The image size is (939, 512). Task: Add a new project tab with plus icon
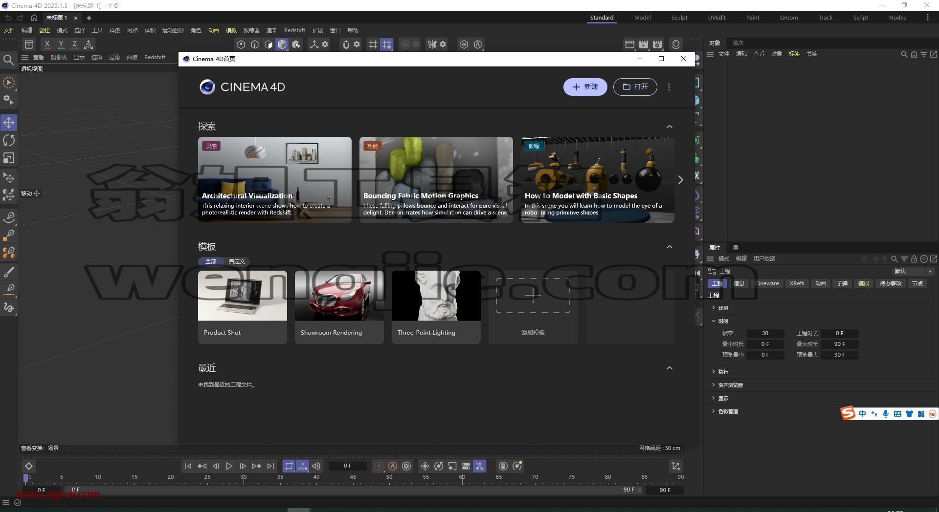point(89,18)
